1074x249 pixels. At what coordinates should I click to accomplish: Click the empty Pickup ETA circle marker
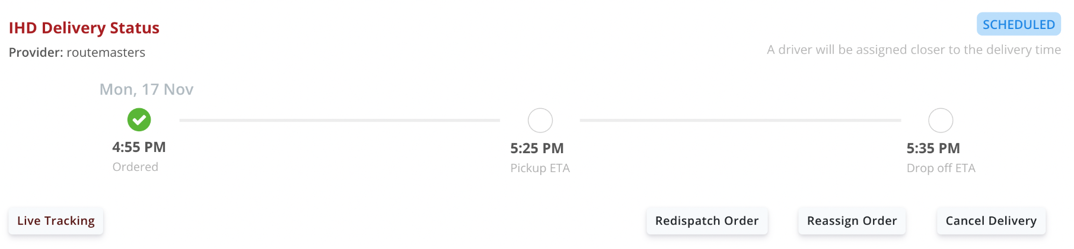pyautogui.click(x=540, y=121)
